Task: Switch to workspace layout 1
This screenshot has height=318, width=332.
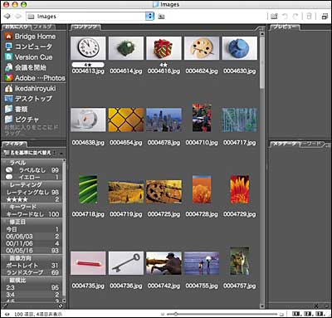Action: tap(296, 314)
